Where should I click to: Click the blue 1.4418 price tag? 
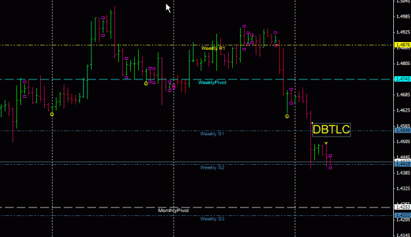(402, 164)
